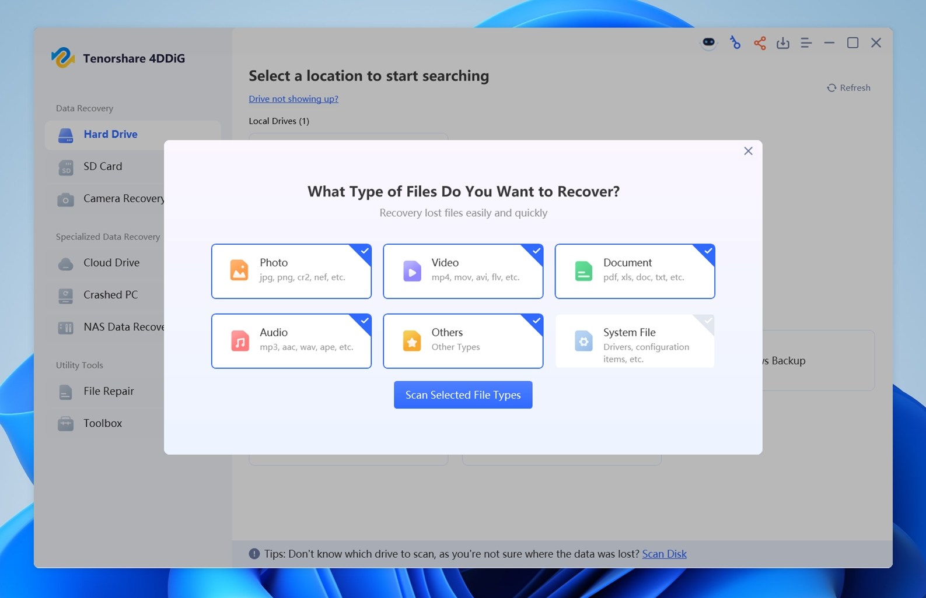Click the red Audio music-note icon
The width and height of the screenshot is (926, 598).
[240, 341]
